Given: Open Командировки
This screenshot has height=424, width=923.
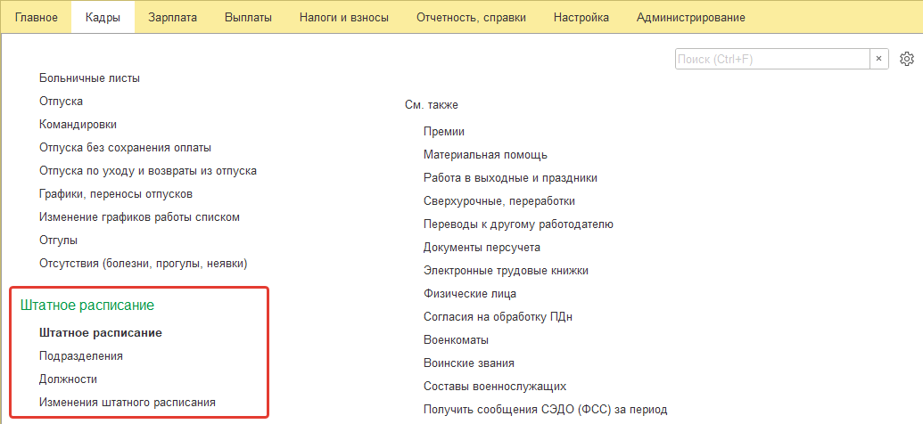Looking at the screenshot, I should (x=78, y=125).
